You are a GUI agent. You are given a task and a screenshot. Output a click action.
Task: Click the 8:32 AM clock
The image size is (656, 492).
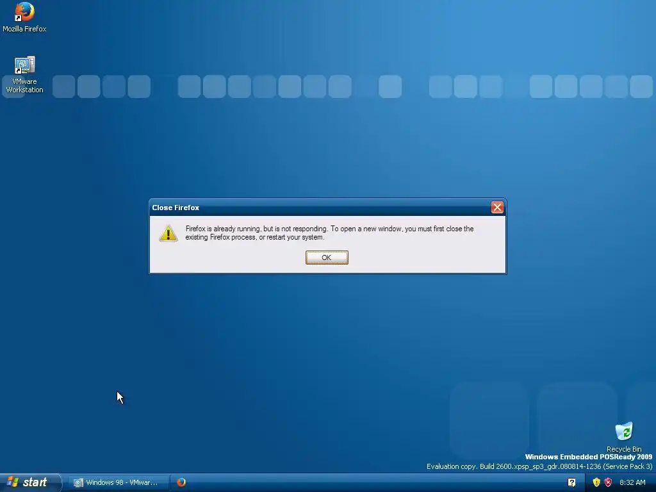[632, 482]
